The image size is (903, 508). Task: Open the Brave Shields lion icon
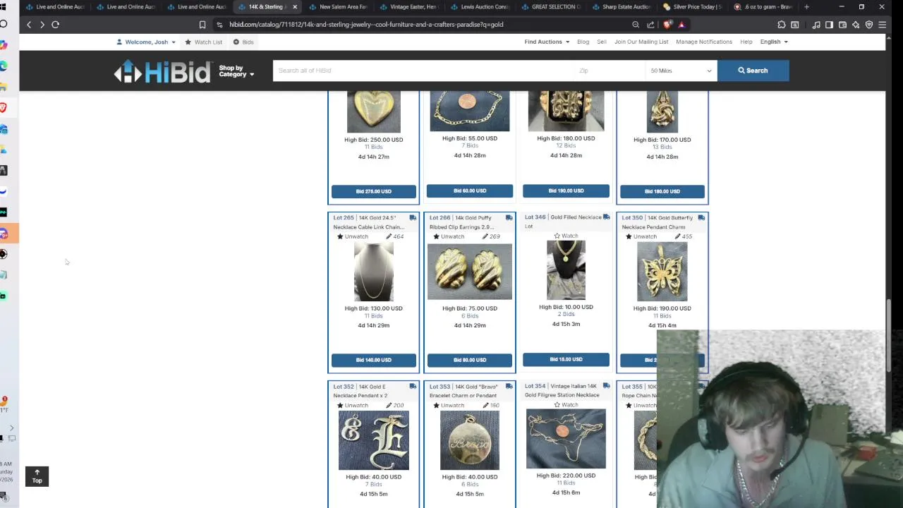(x=667, y=25)
